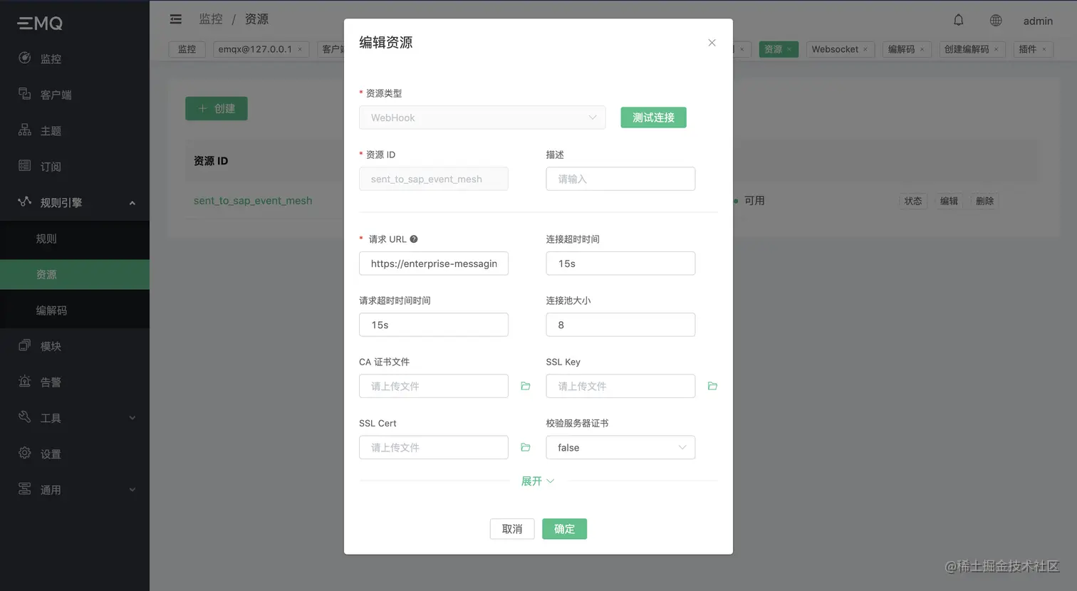Close the 插件 tab with its x
Screen dimensions: 1077x591
(x=1044, y=49)
